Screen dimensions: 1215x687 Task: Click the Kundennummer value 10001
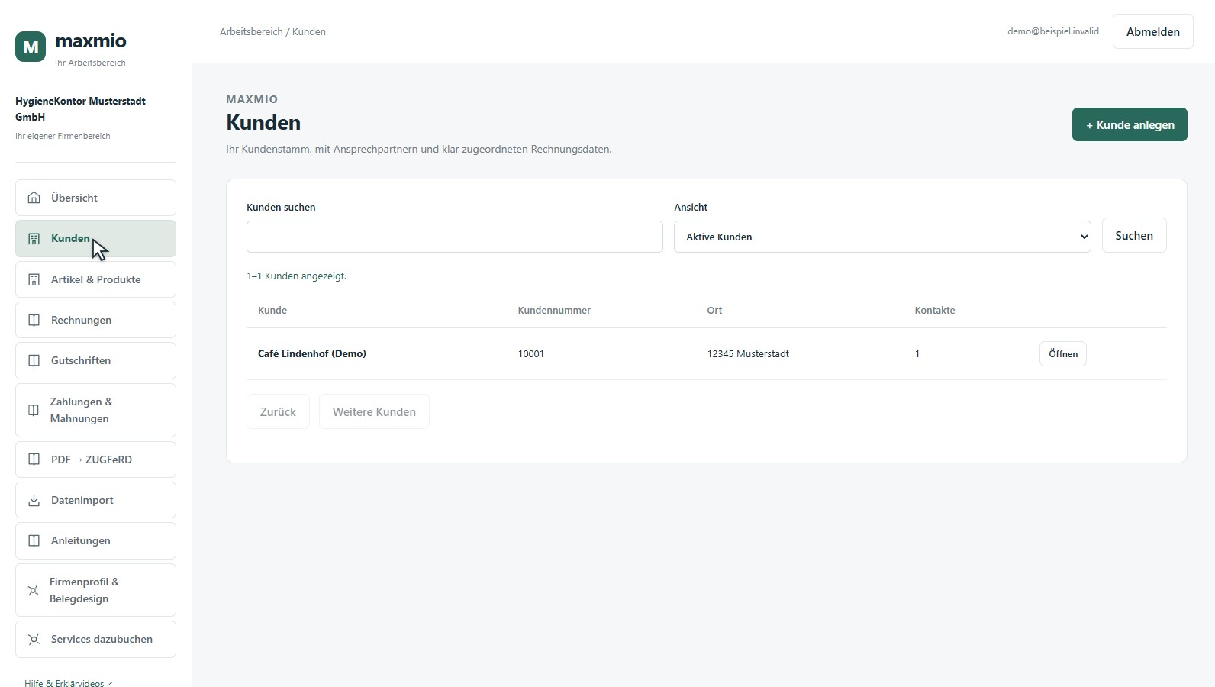[x=531, y=353]
